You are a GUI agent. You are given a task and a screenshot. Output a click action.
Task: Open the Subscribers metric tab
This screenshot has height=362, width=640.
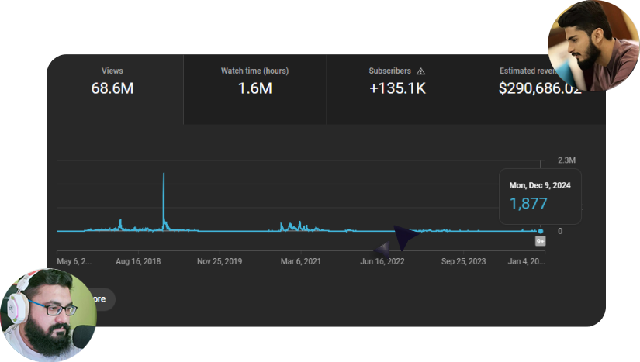(397, 81)
